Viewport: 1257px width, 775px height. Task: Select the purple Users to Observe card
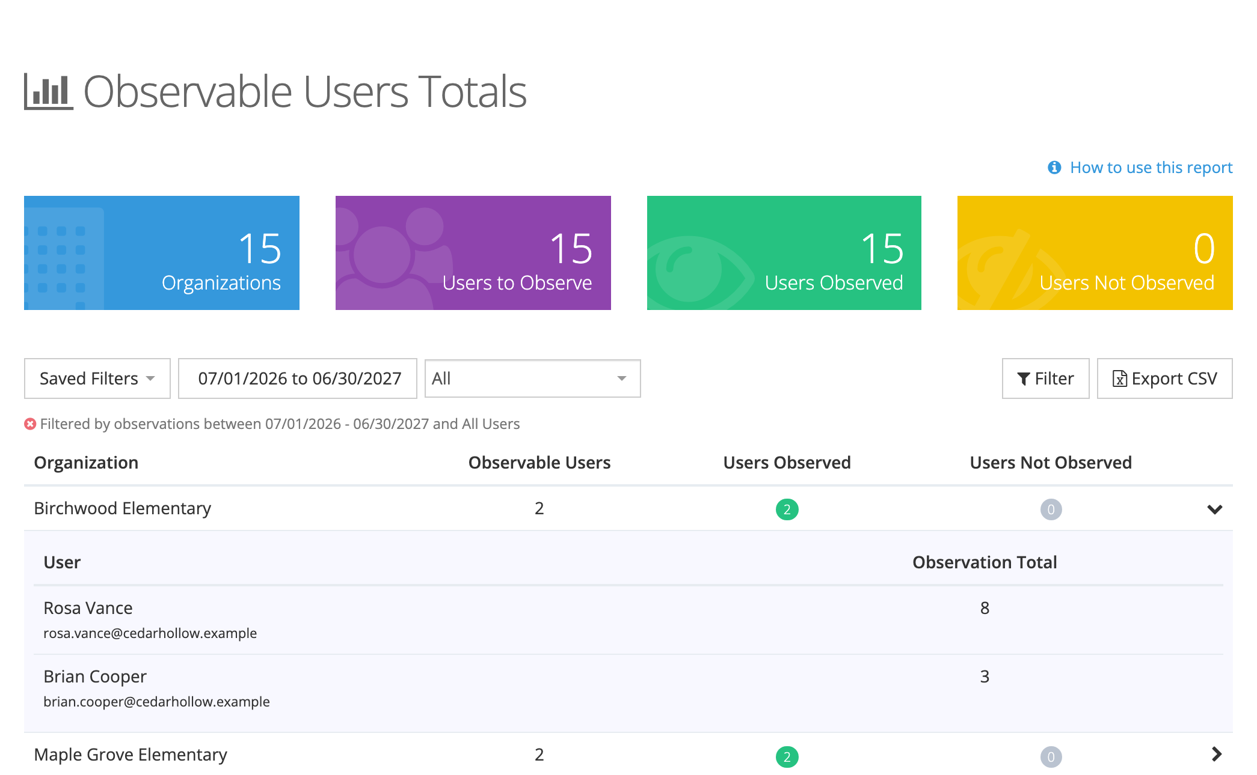473,253
